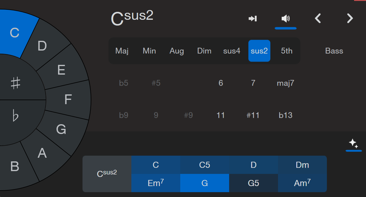366x197 pixels.
Task: Pick suggested chord Em7
Action: 156,183
